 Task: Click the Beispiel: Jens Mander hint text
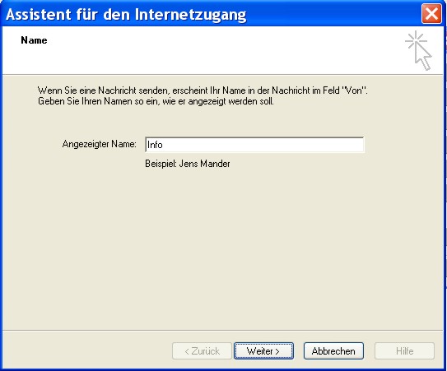click(188, 164)
